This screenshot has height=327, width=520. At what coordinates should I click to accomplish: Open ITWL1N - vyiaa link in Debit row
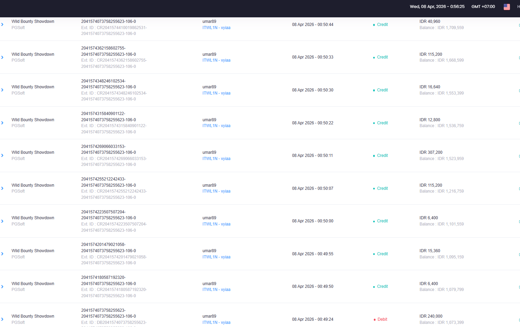(x=217, y=322)
